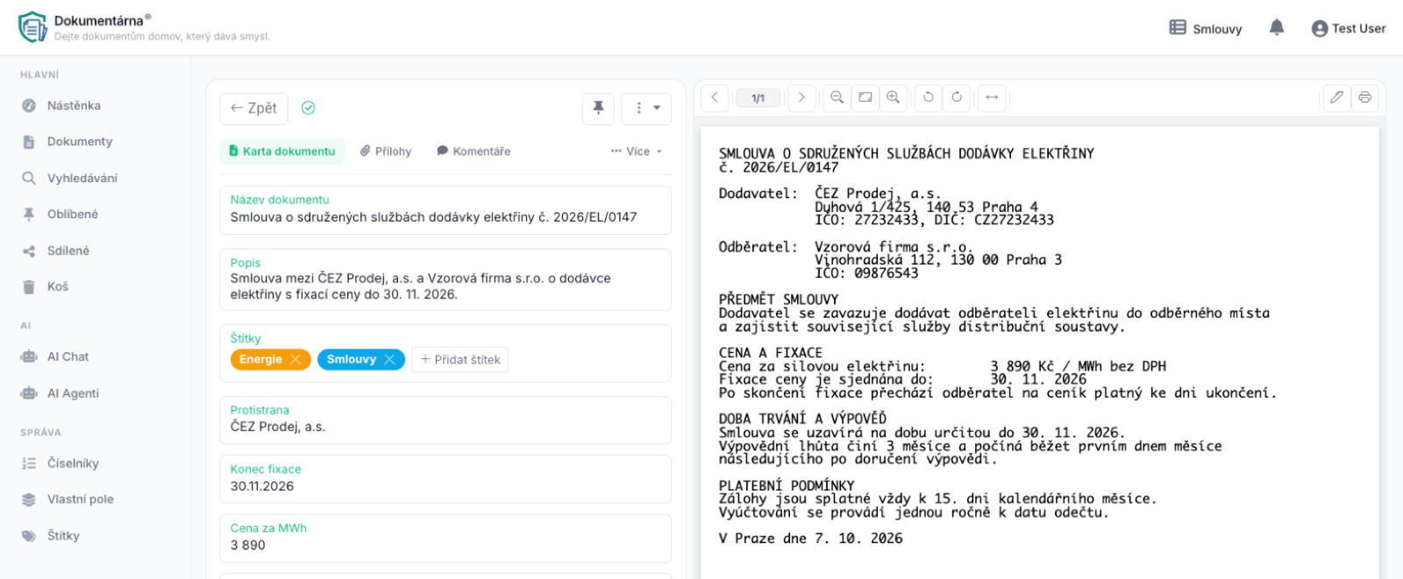Click text 'V Praze dne 7. 10. 2026'
1403x579 pixels.
click(x=810, y=539)
